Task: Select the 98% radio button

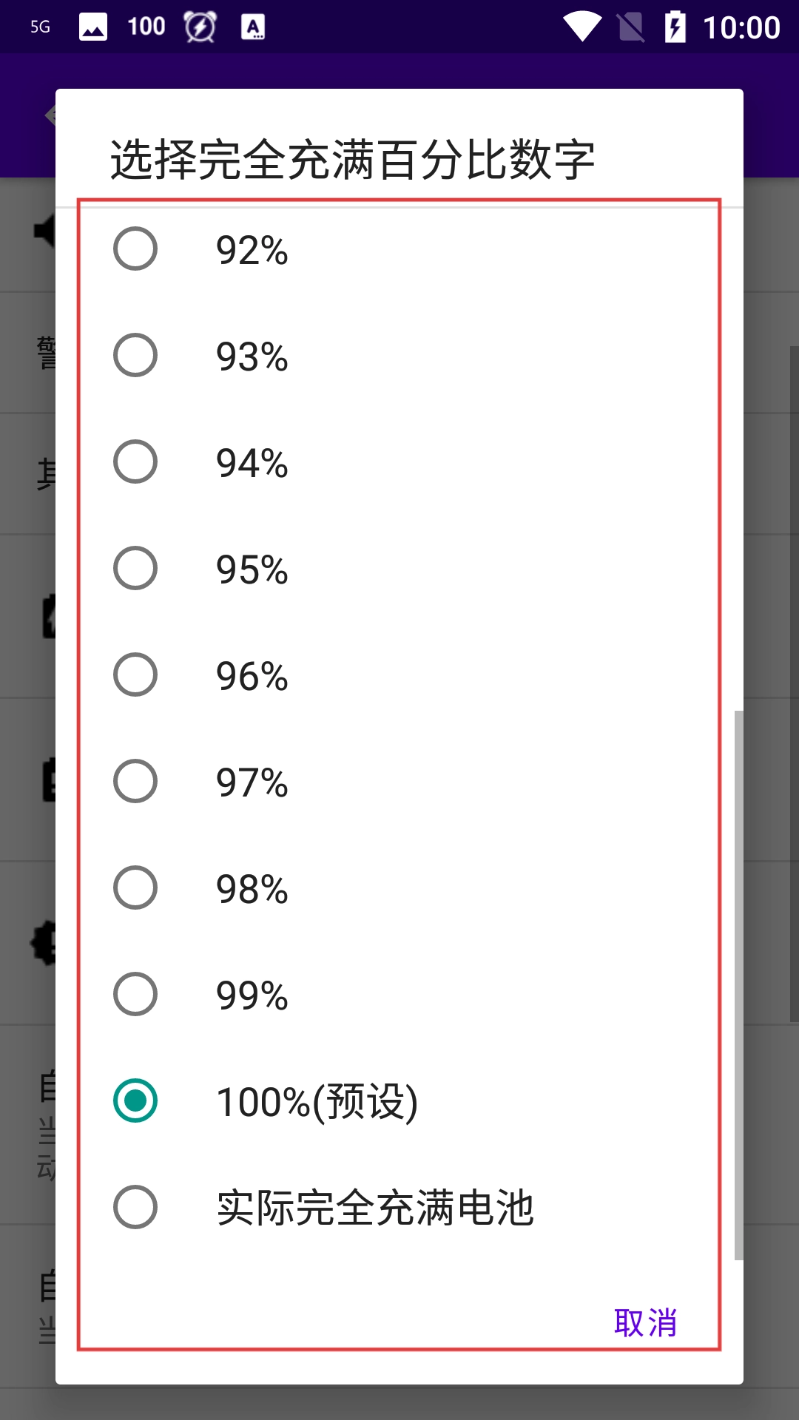Action: 135,888
